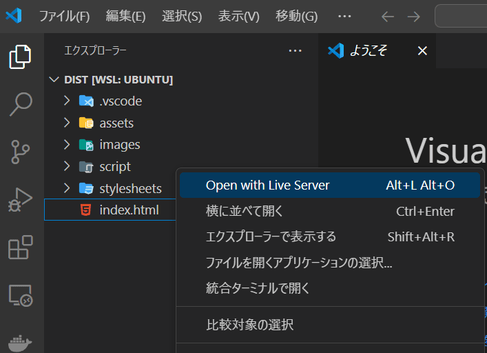
Task: Select the script folder name
Action: [115, 167]
